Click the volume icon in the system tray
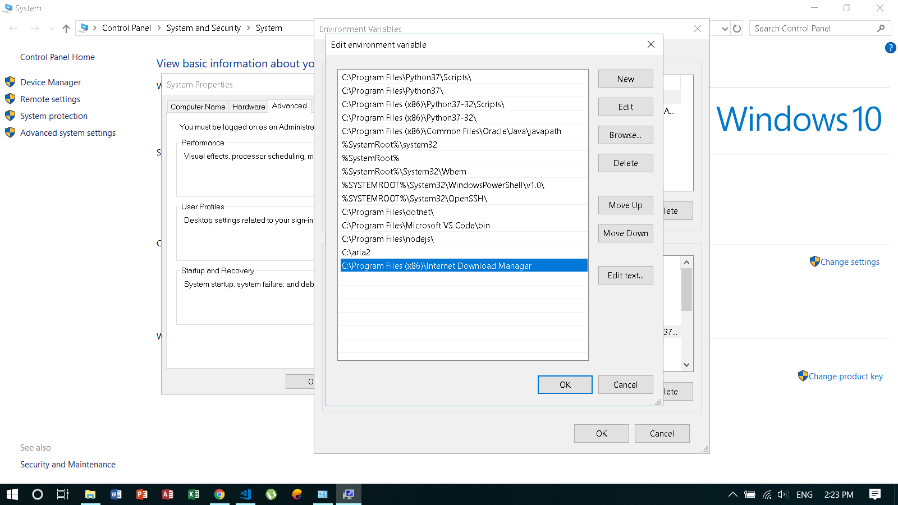Image resolution: width=898 pixels, height=505 pixels. point(782,494)
